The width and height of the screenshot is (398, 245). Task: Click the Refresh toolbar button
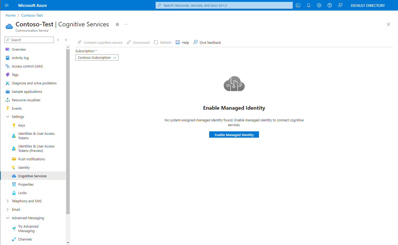[x=162, y=42]
